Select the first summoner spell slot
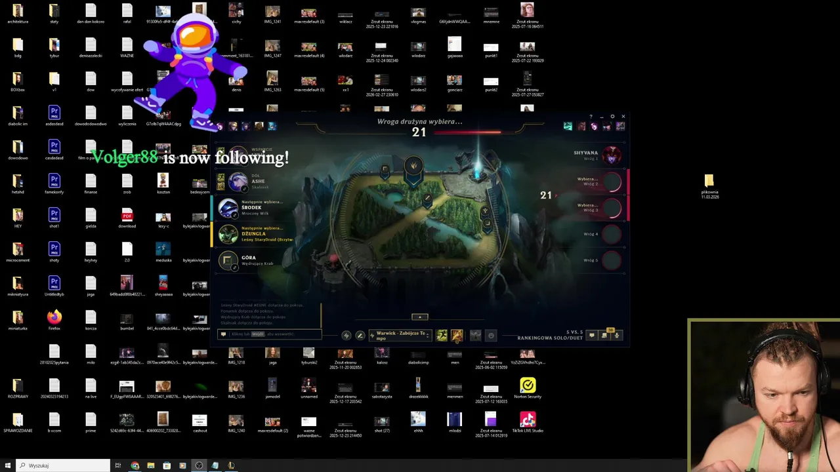Image resolution: width=840 pixels, height=472 pixels. 442,336
